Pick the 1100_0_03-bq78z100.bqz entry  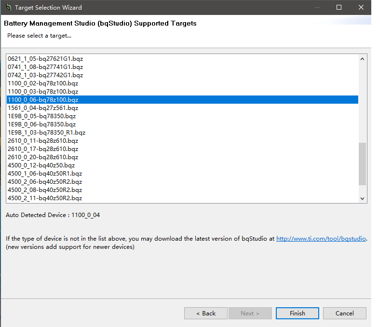43,91
